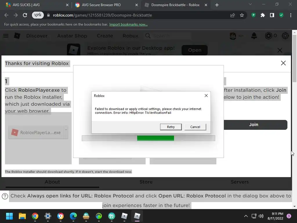Click the page vertical scrollbar thumb
The height and width of the screenshot is (223, 297).
coord(295,58)
